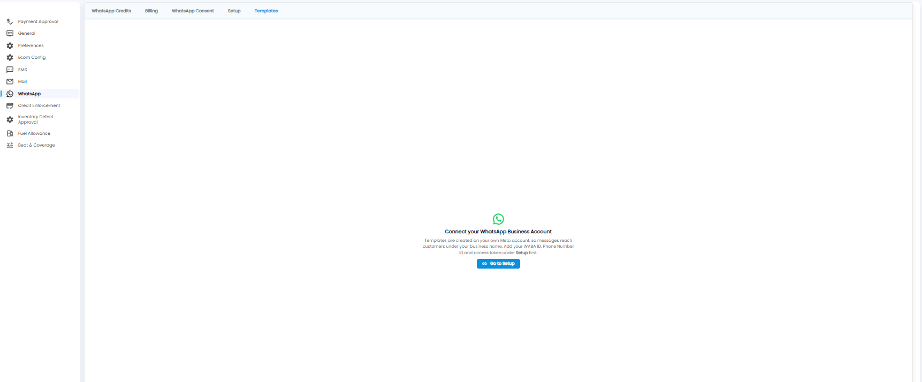Open Fuel Allowance settings
922x382 pixels.
tap(34, 133)
